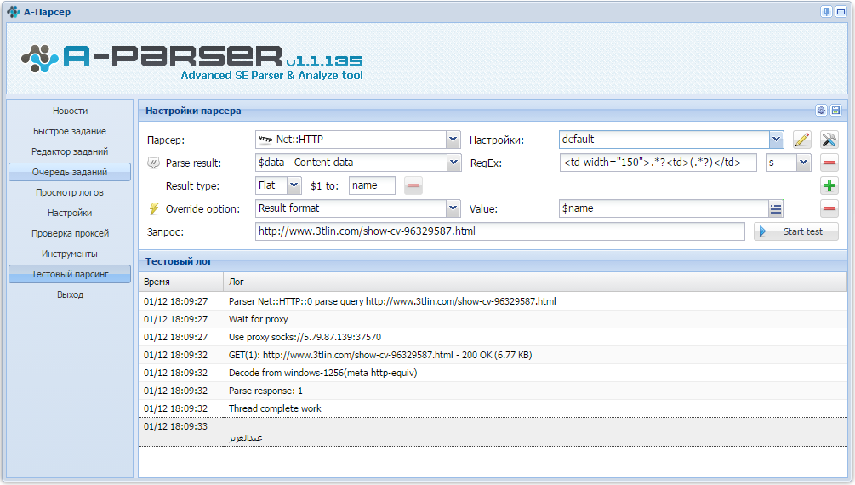The image size is (855, 485).
Task: Select the 'Decode from windows-1256' log row
Action: click(493, 373)
